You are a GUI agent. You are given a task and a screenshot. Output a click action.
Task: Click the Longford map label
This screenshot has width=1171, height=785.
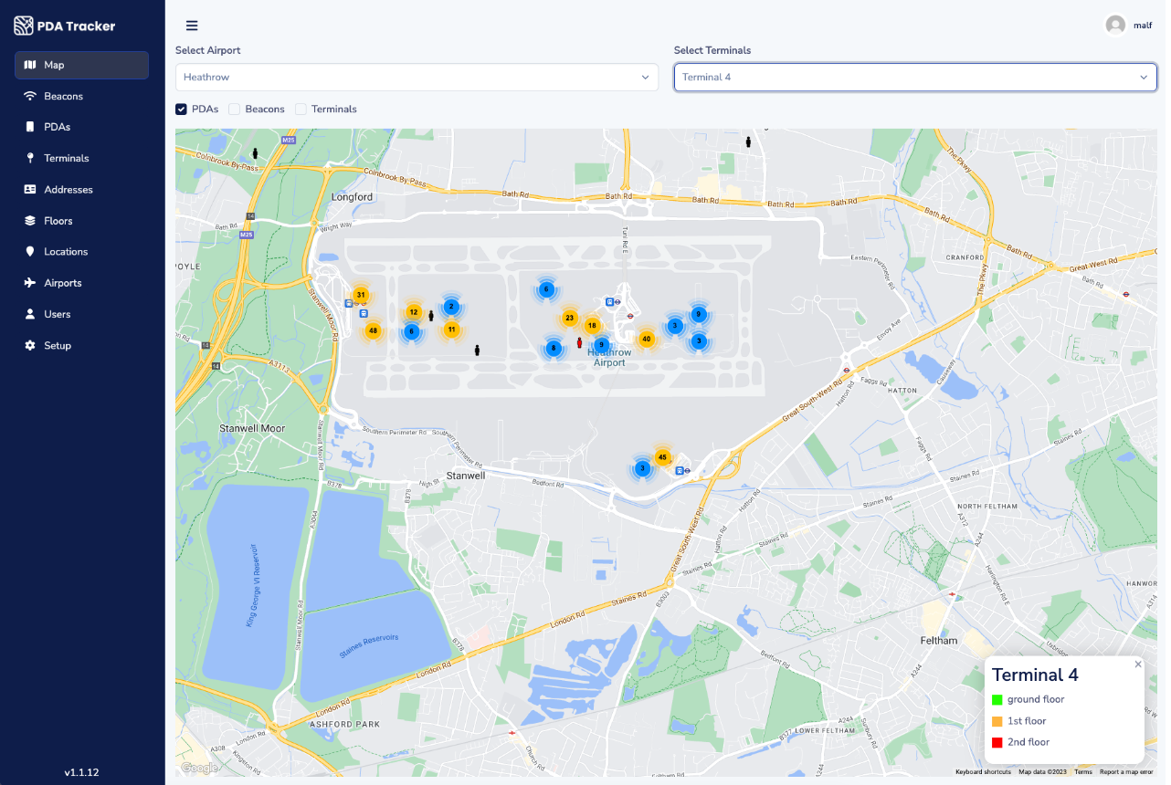tap(353, 197)
